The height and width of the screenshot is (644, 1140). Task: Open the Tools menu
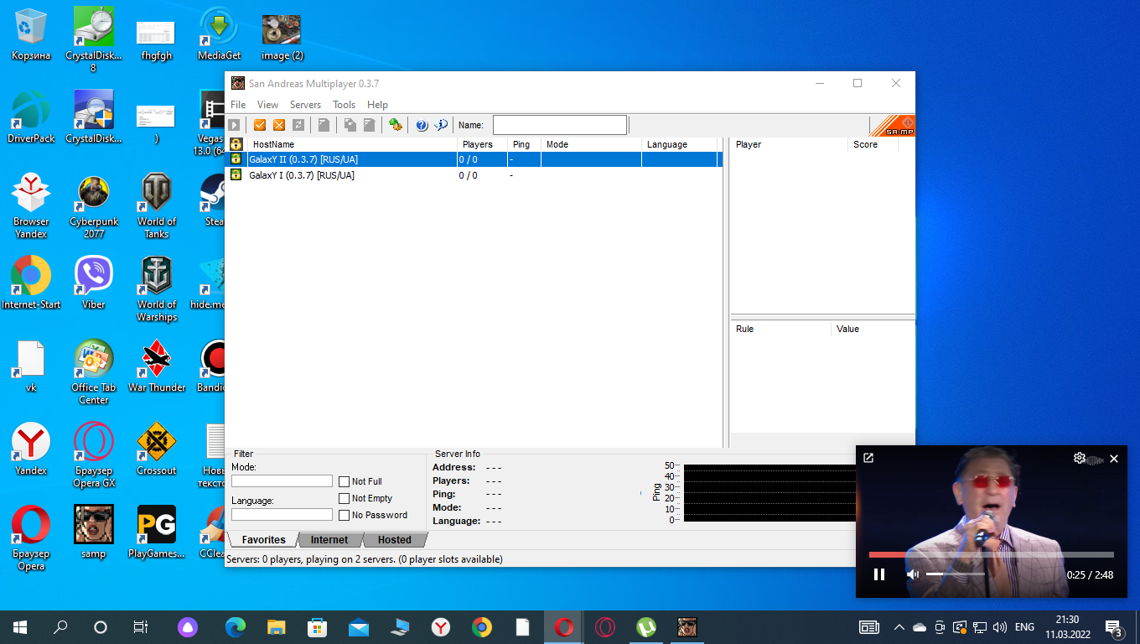point(344,105)
